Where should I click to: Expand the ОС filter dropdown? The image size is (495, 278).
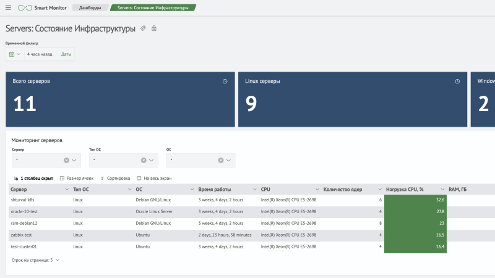coord(228,160)
